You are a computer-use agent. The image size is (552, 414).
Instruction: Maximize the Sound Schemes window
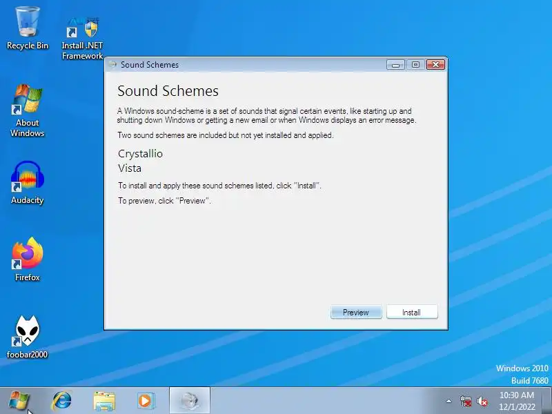pos(415,65)
